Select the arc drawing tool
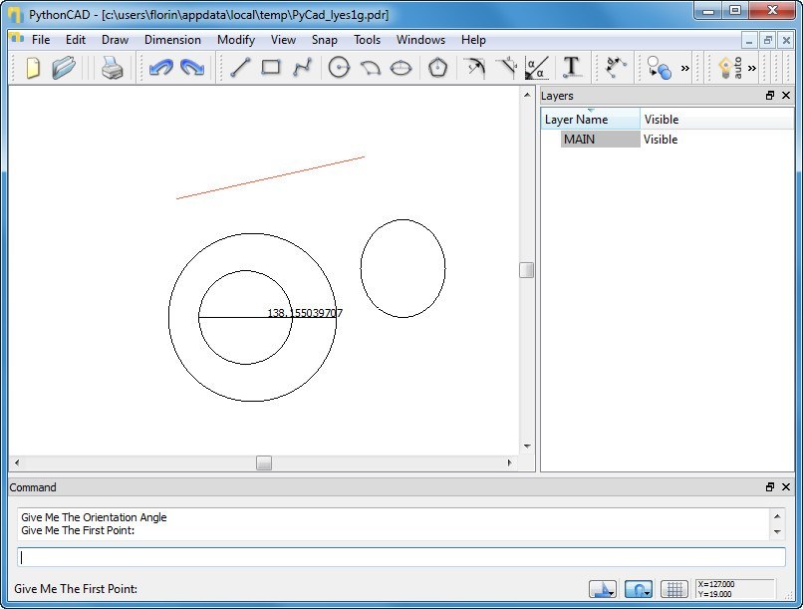 371,68
